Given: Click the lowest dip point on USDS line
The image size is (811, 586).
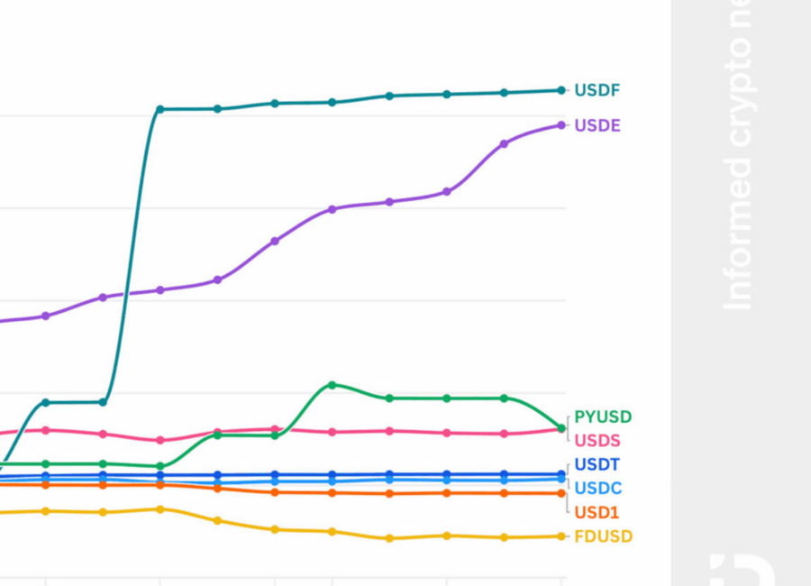Looking at the screenshot, I should [159, 440].
